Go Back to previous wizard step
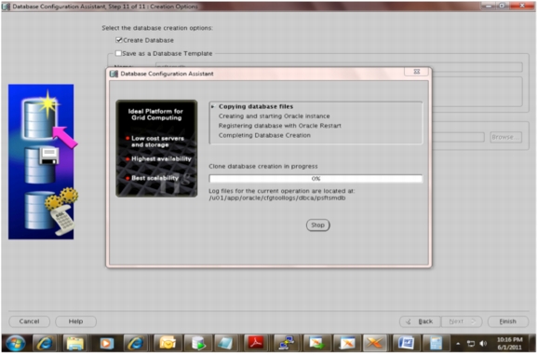538x355 pixels. 420,321
